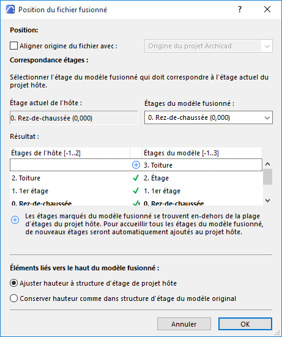Click the blue plus info icon beside explanation
The height and width of the screenshot is (337, 282).
(15, 220)
